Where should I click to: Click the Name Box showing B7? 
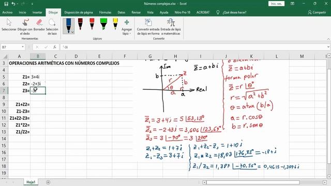pyautogui.click(x=11, y=47)
